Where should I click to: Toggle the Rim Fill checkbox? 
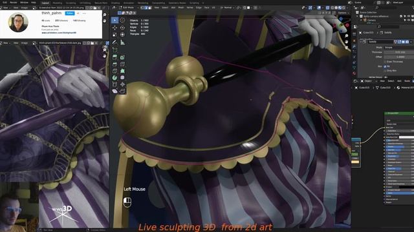tap(386, 66)
